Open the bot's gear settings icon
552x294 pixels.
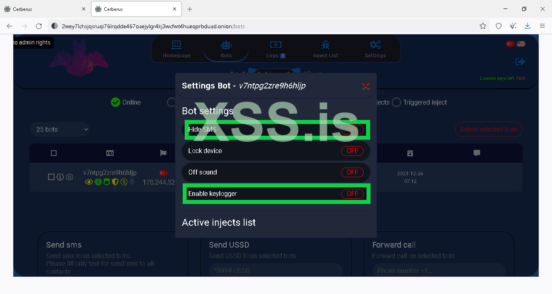pos(70,177)
